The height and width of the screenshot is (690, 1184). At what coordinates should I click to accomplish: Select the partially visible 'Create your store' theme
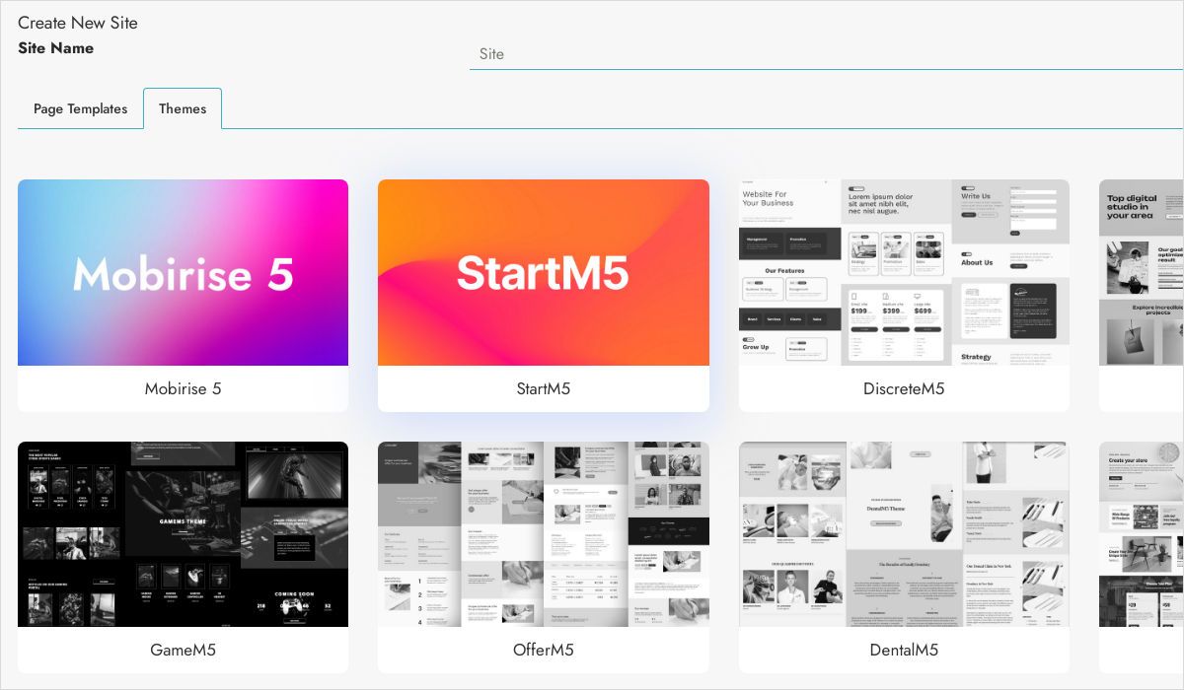[x=1142, y=533]
